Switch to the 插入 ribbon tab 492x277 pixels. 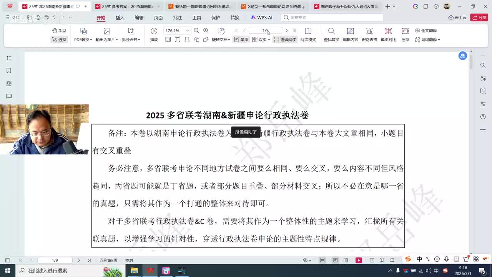point(120,18)
